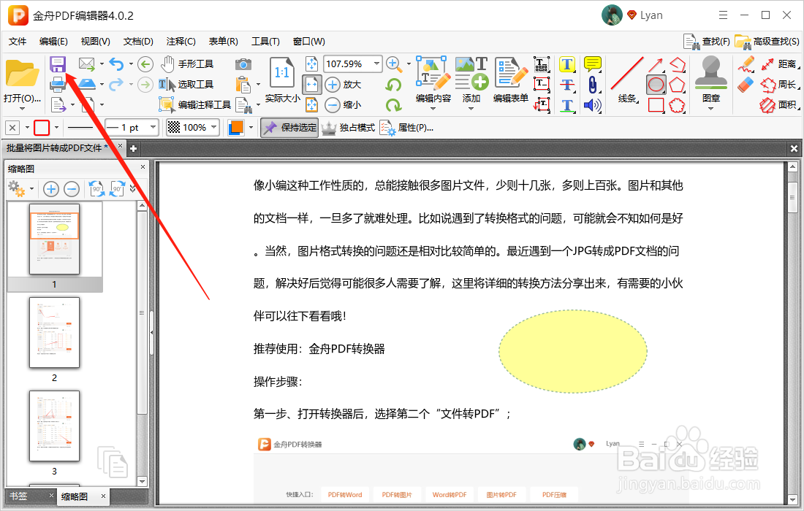Select the red arrow drawing tool
The width and height of the screenshot is (804, 511).
pos(656,64)
